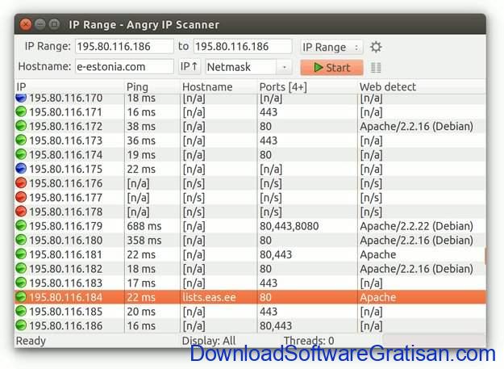The width and height of the screenshot is (504, 369).
Task: Click red status icon for 195.80.116.176
Action: pyautogui.click(x=21, y=182)
